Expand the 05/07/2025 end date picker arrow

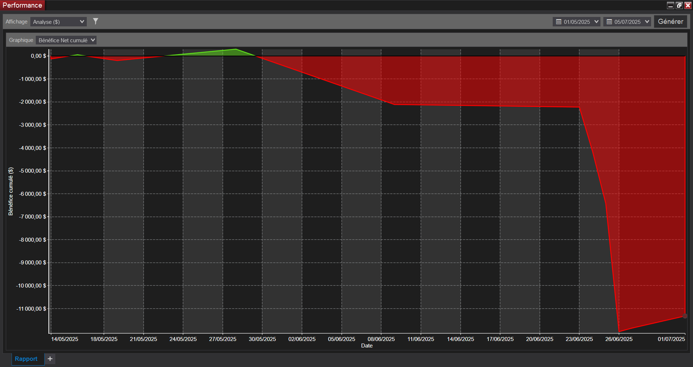click(647, 22)
